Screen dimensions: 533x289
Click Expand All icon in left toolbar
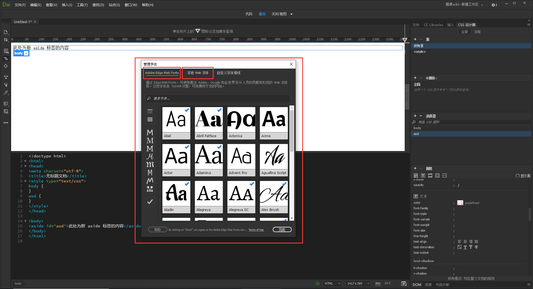(x=6, y=77)
